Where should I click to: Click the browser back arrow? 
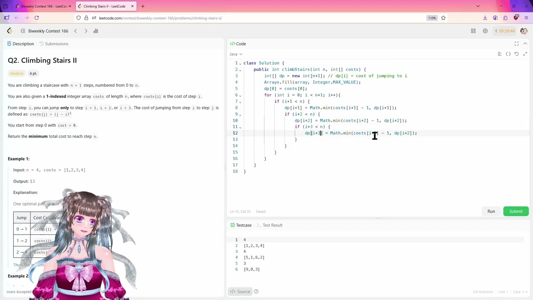tap(17, 18)
